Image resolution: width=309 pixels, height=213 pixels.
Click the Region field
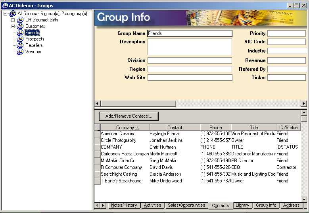click(x=190, y=69)
